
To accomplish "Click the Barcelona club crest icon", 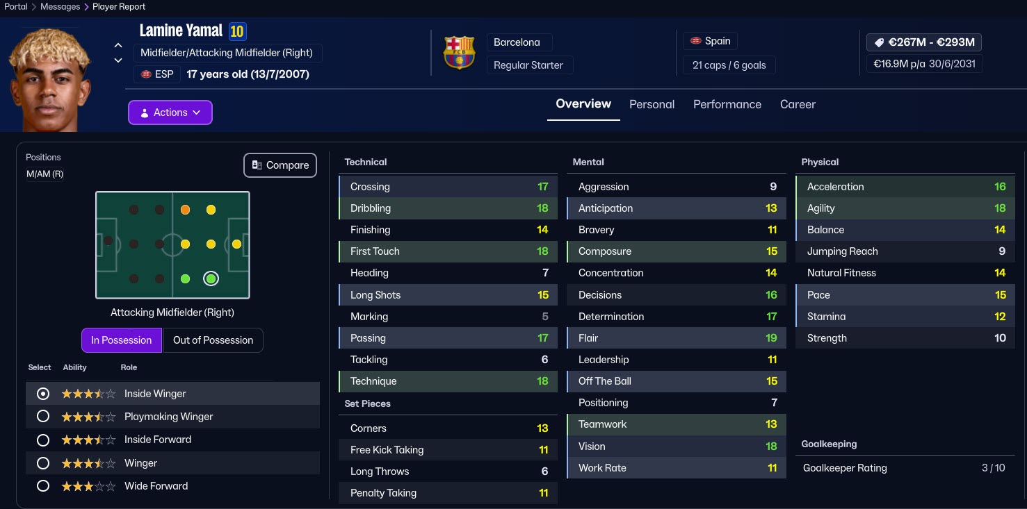I will 459,53.
